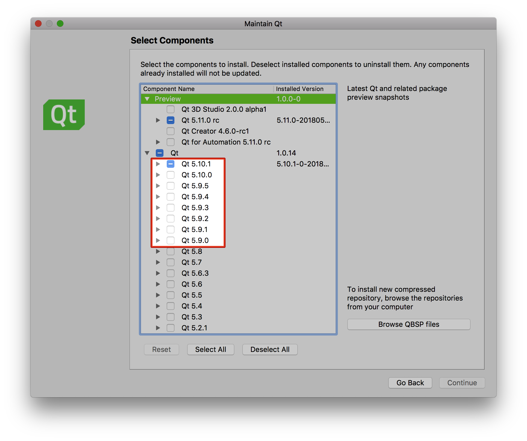Image resolution: width=527 pixels, height=441 pixels.
Task: Check the Qt 5.3 checkbox
Action: pos(171,317)
